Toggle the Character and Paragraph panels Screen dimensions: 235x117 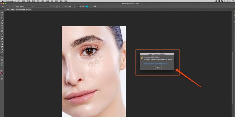point(95,6)
